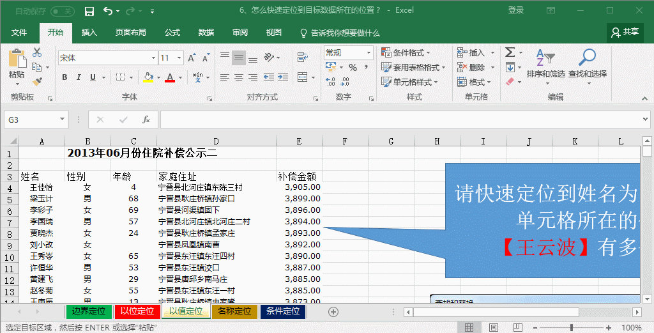Image resolution: width=654 pixels, height=333 pixels.
Task: Select the Format Painter brush
Action: [37, 81]
